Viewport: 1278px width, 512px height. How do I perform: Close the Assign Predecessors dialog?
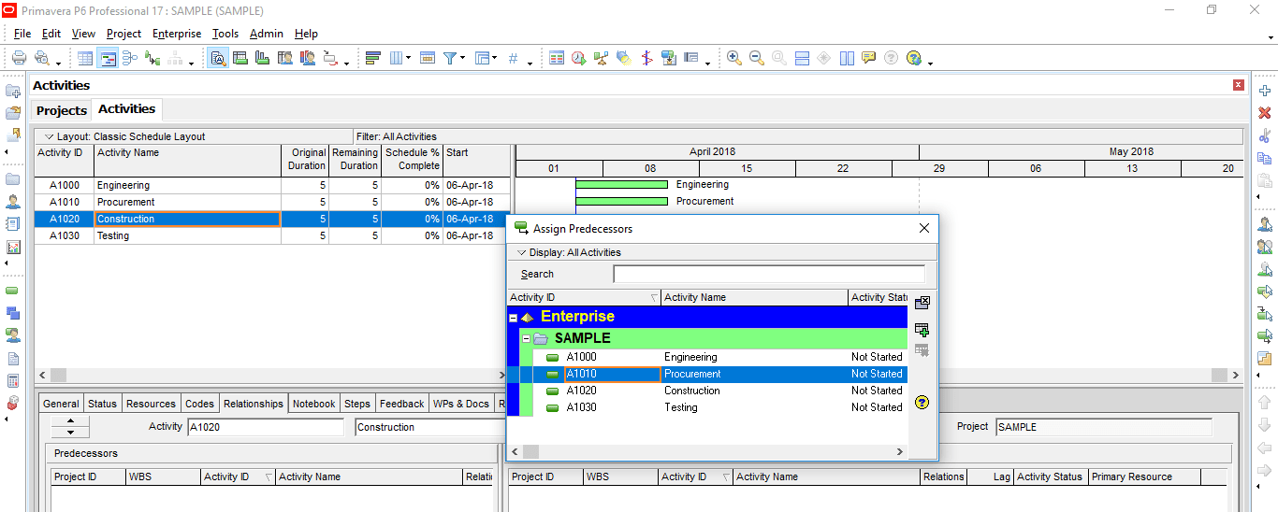click(924, 228)
